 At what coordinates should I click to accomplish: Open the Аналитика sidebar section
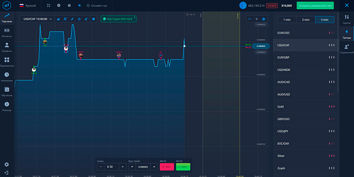(x=7, y=77)
